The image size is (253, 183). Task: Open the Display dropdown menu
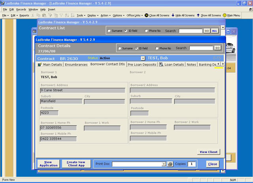click(93, 15)
